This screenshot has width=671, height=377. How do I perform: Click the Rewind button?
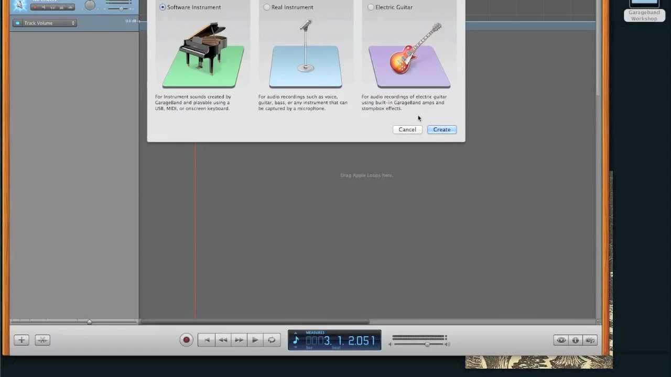[223, 340]
